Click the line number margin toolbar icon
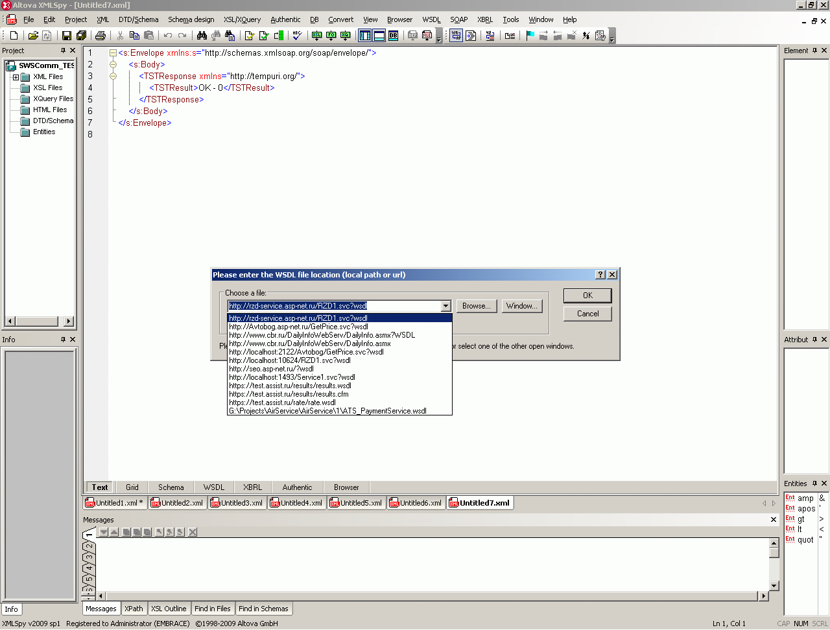 (x=490, y=36)
